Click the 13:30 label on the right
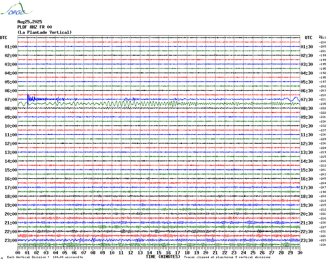Screen dimensions: 328x262 [x=307, y=152]
